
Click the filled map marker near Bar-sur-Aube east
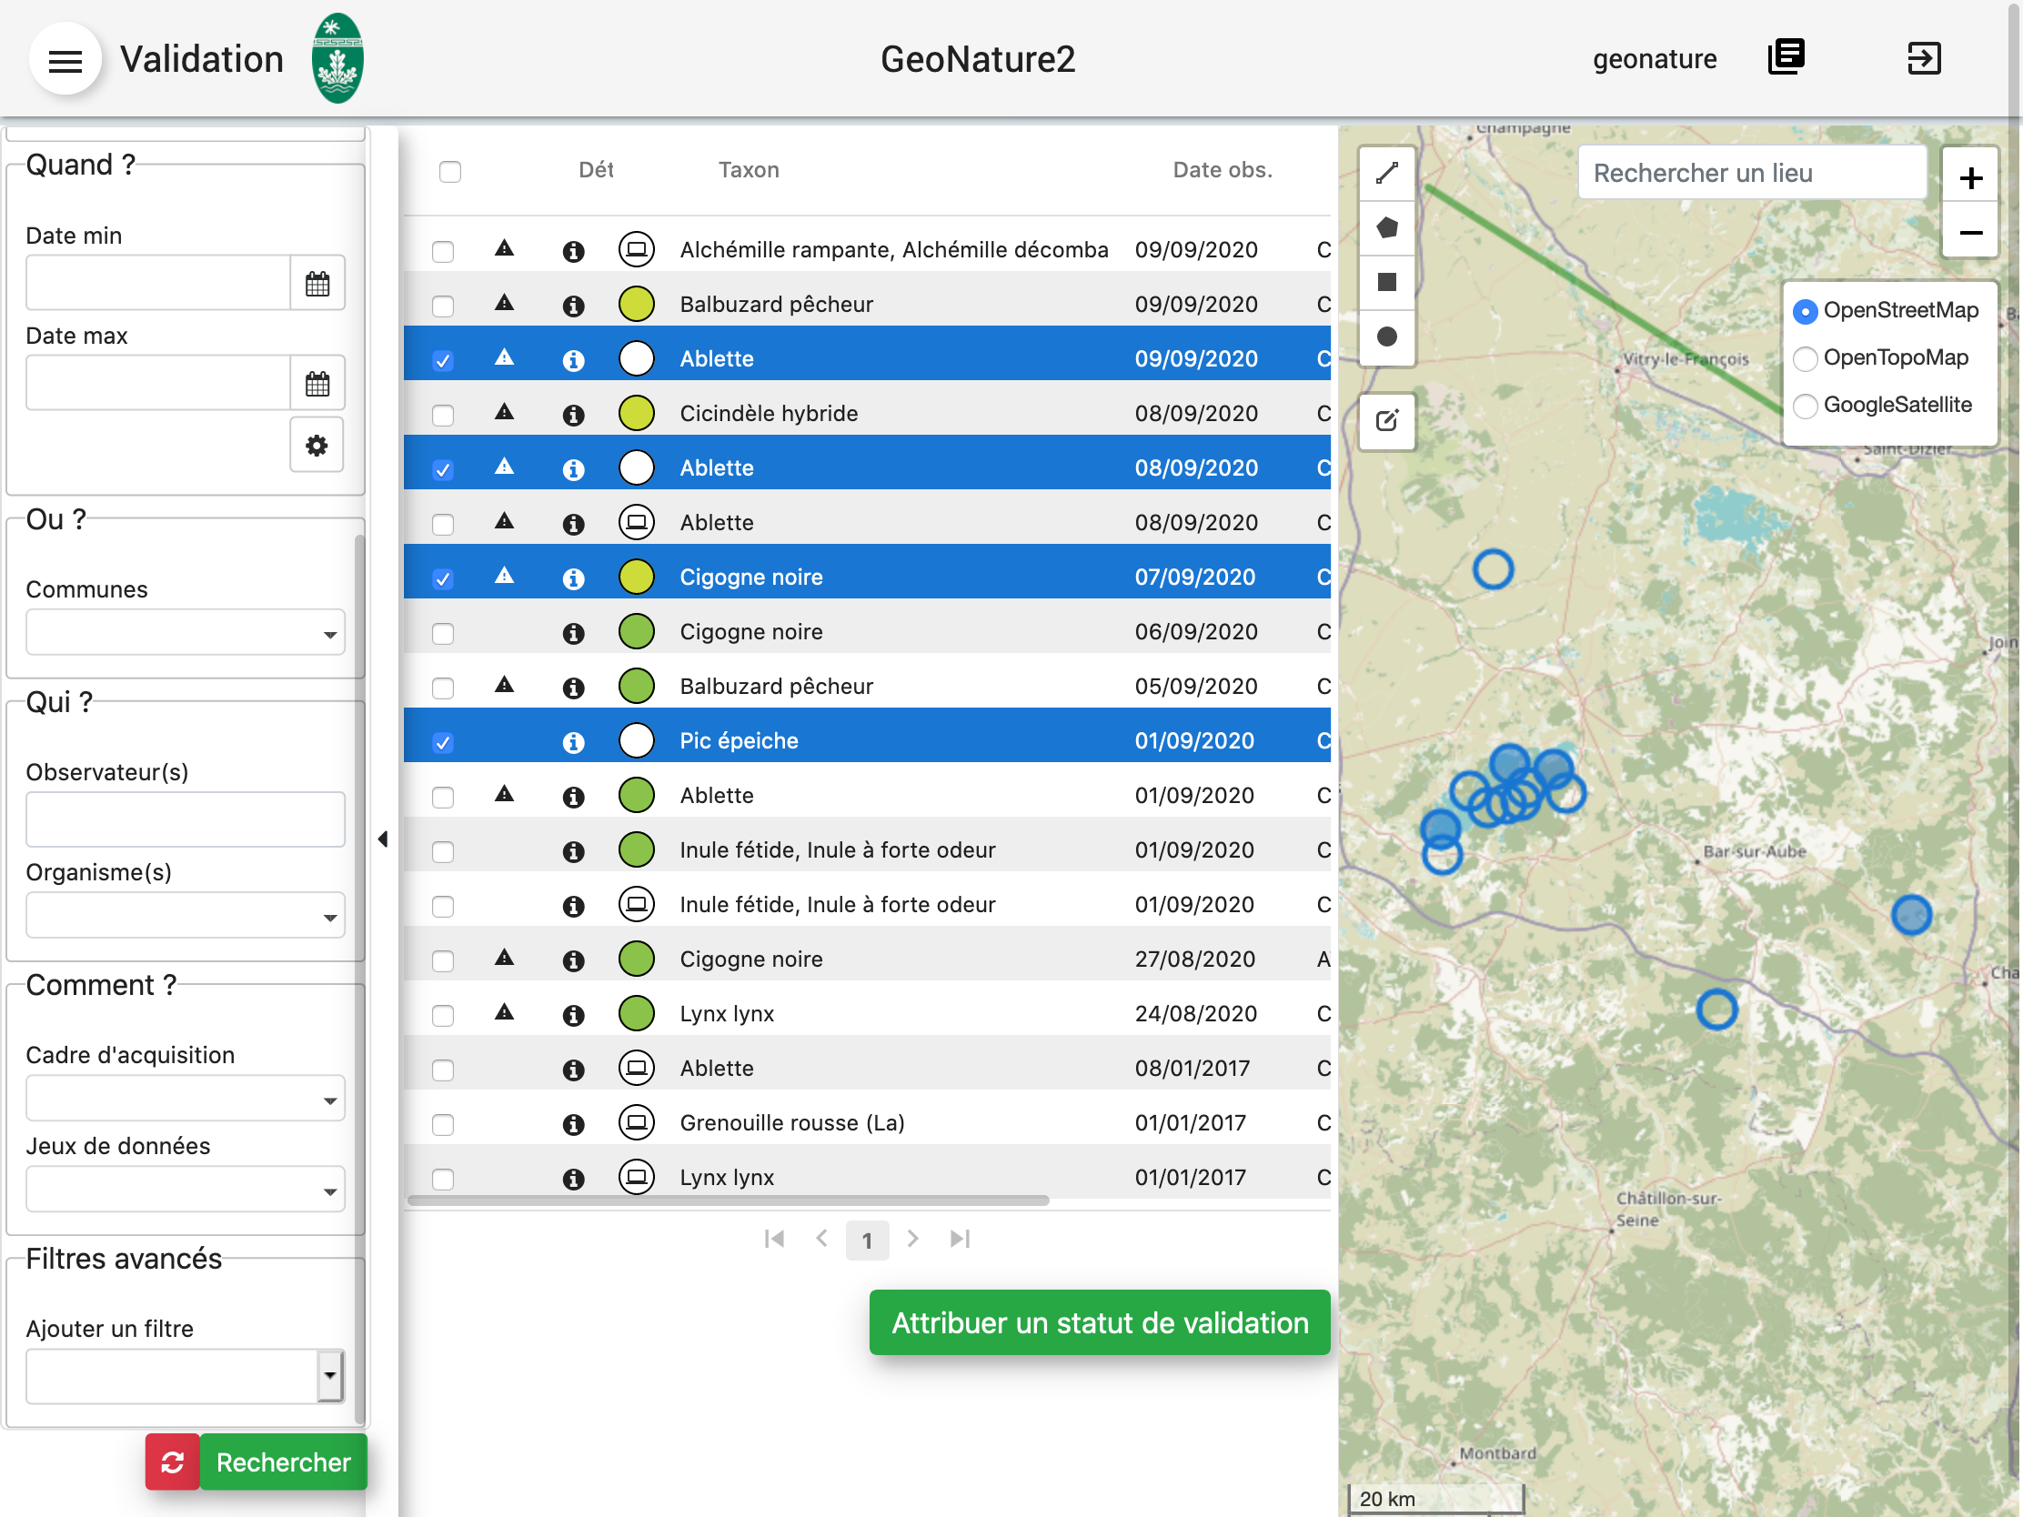tap(1910, 914)
